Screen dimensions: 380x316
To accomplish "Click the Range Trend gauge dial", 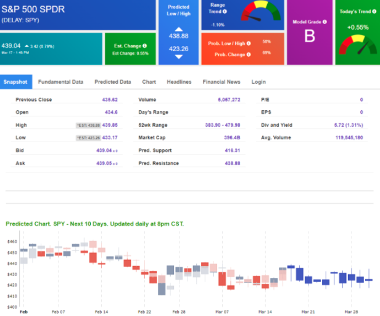I will [261, 11].
